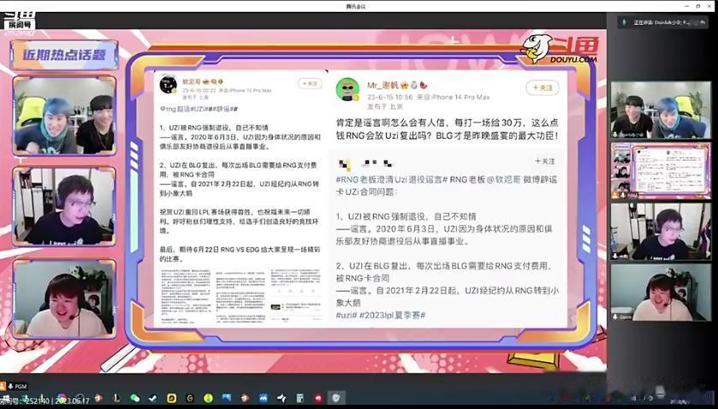
Task: Select the shared-screen thumbnail in right panel
Action: pyautogui.click(x=661, y=171)
